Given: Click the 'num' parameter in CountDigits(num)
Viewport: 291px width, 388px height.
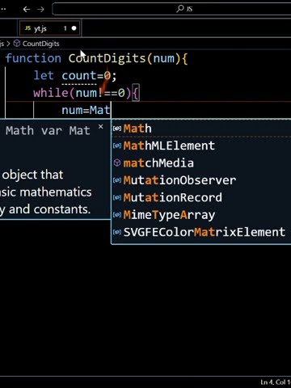Looking at the screenshot, I should 163,58.
